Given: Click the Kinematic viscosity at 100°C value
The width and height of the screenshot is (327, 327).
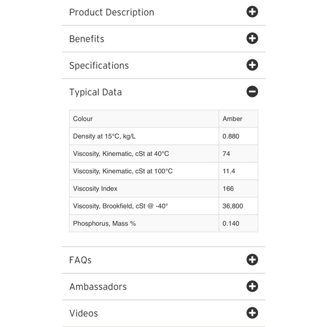Looking at the screenshot, I should pyautogui.click(x=238, y=171).
